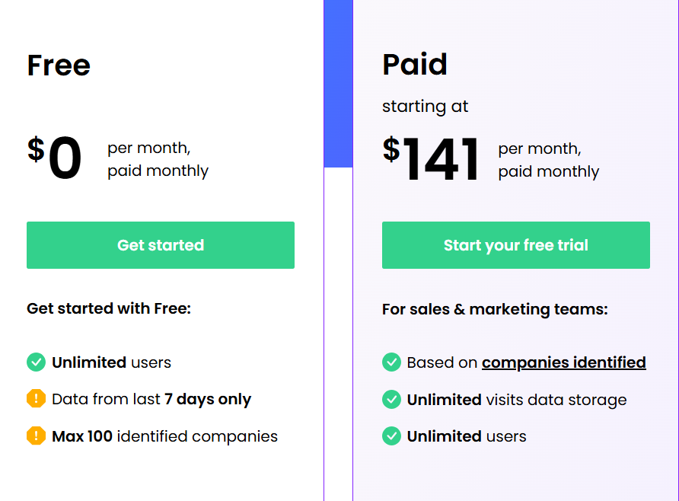Click the starting at label in Paid plan
679x501 pixels.
tap(425, 107)
